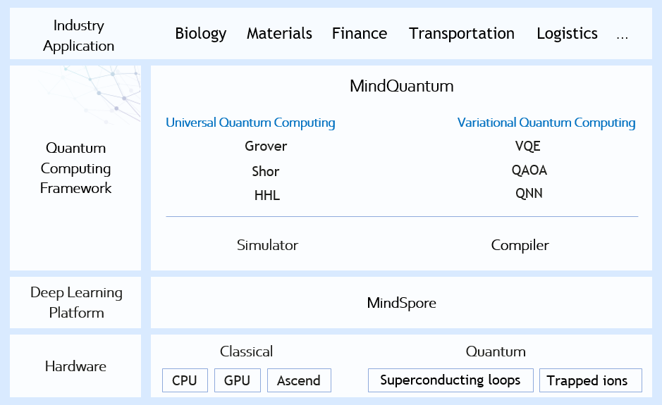This screenshot has height=405, width=662.
Task: Select the GPU hardware box
Action: pyautogui.click(x=238, y=380)
